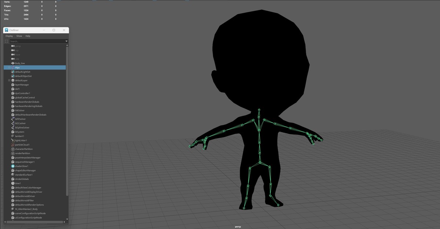Click the search filter icon left of search
The height and width of the screenshot is (229, 440).
[6, 41]
